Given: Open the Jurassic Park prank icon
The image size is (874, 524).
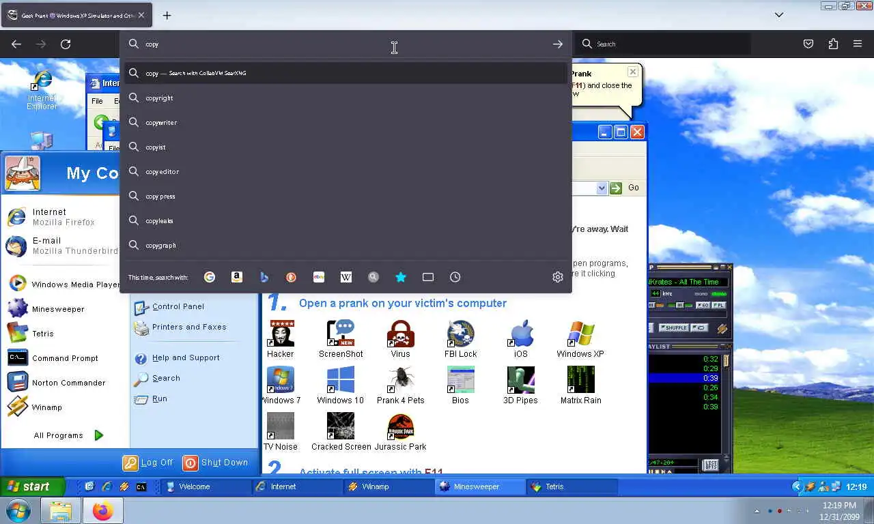Looking at the screenshot, I should click(x=401, y=432).
